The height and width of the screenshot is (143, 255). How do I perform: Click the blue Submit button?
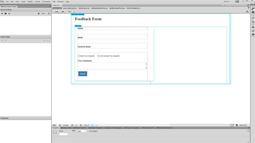tap(83, 74)
